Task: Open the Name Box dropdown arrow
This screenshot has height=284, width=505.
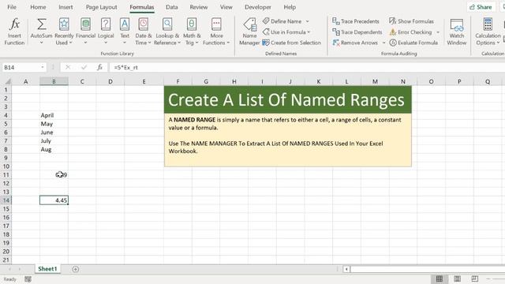Action: coord(43,67)
